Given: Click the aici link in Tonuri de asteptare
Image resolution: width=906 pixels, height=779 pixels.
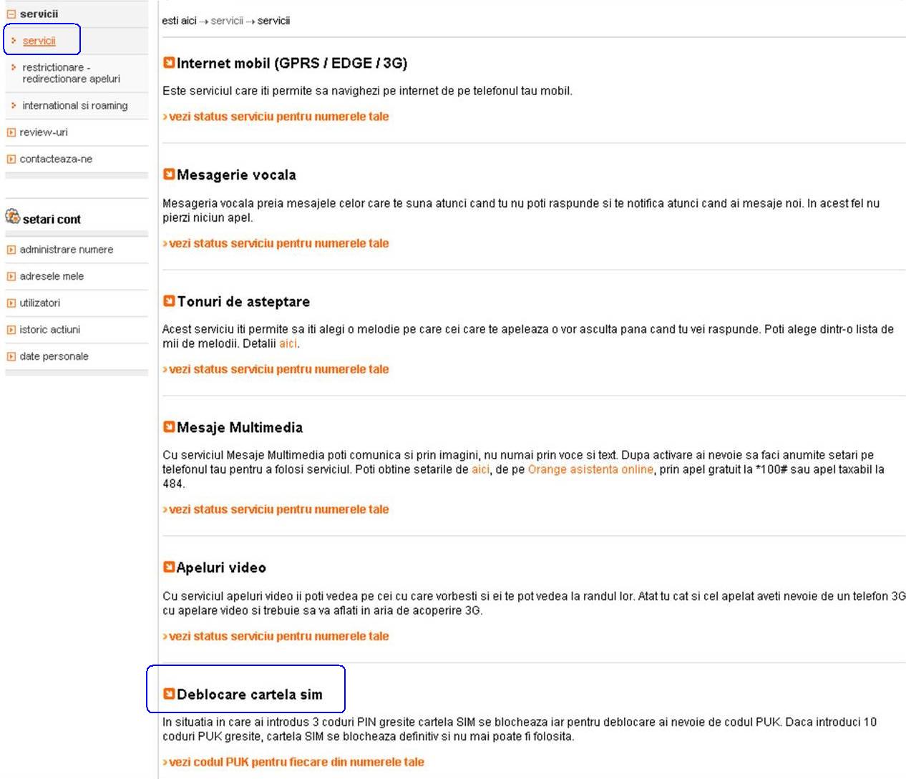Looking at the screenshot, I should pos(288,343).
